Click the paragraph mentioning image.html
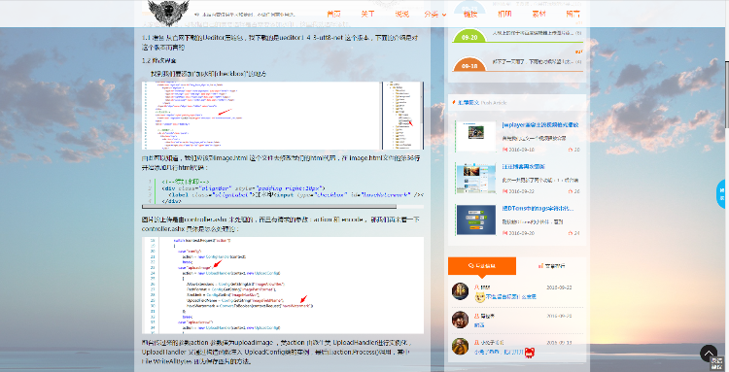The image size is (729, 372). pos(281,162)
